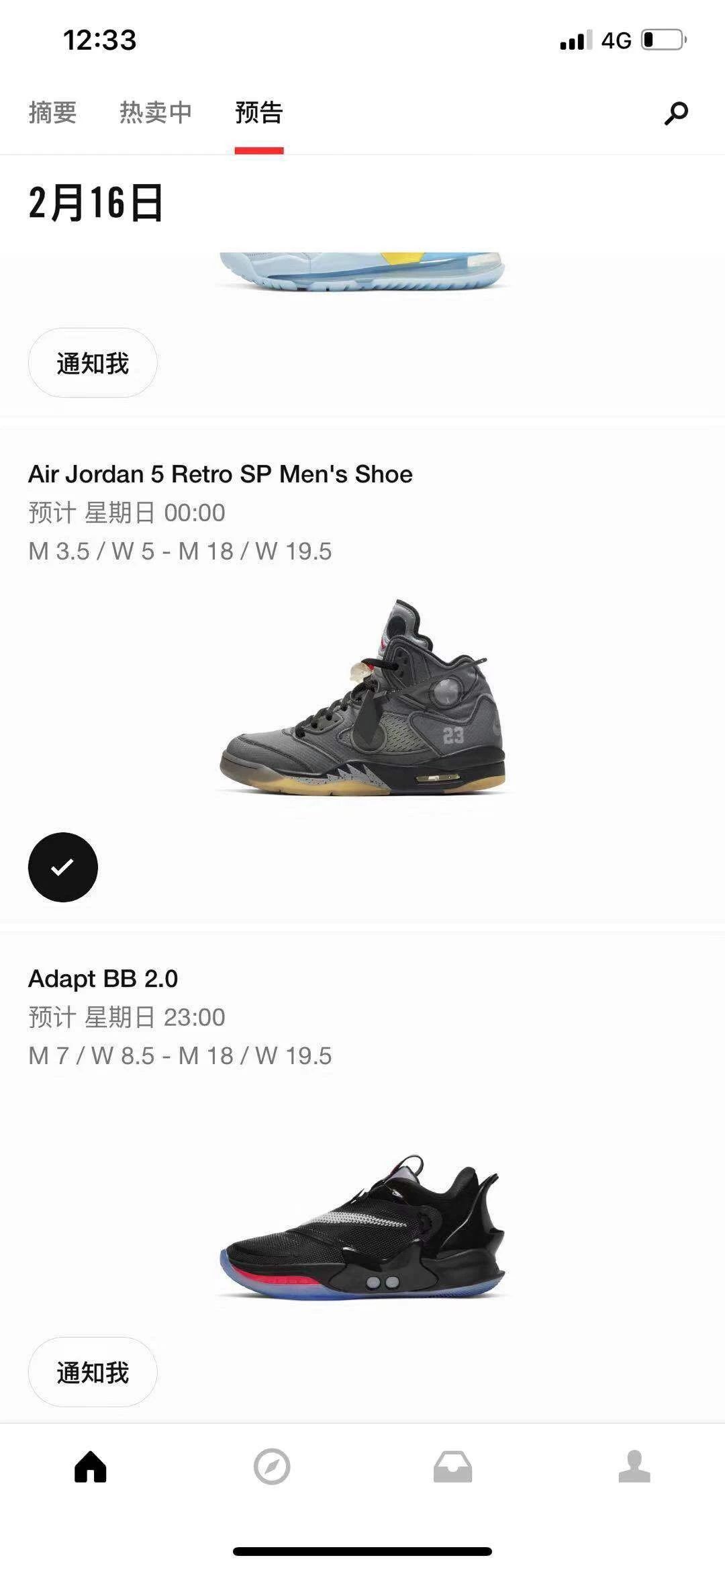View the grey Air Jordan 5 shoe image
725x1570 pixels.
(362, 697)
